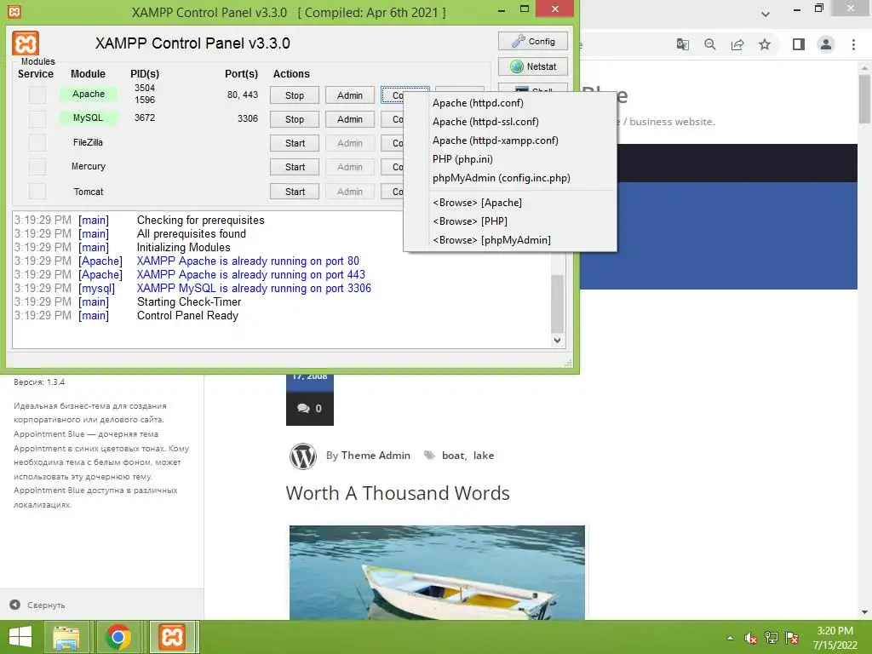Select <Browse> [phpMyAdmin] menu entry
This screenshot has height=654, width=872.
pyautogui.click(x=510, y=240)
